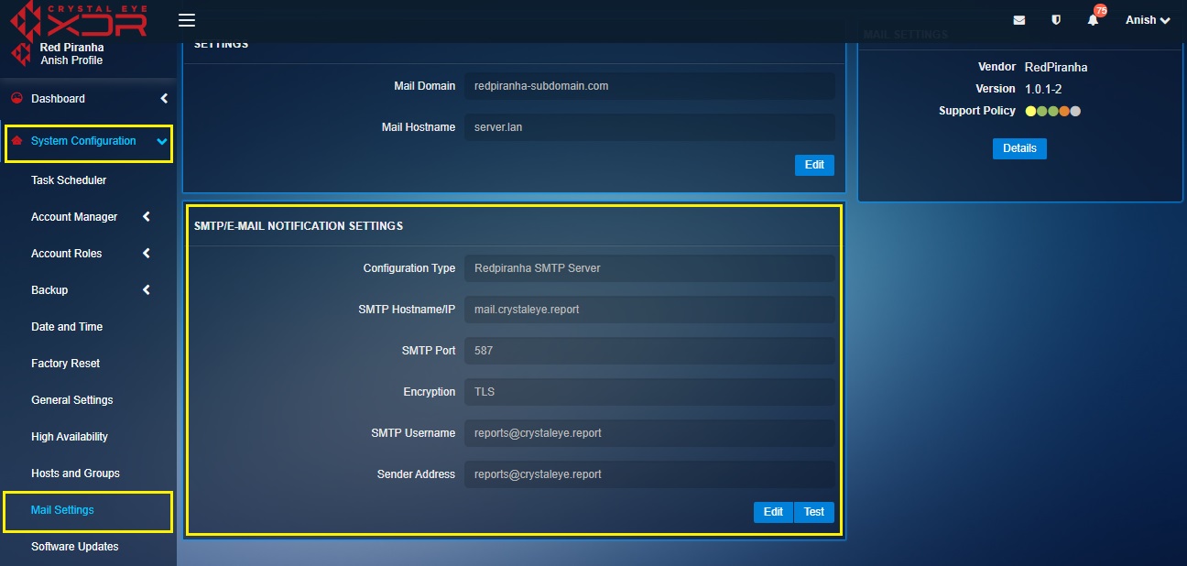Select System Configuration menu item
This screenshot has width=1187, height=566.
(83, 141)
